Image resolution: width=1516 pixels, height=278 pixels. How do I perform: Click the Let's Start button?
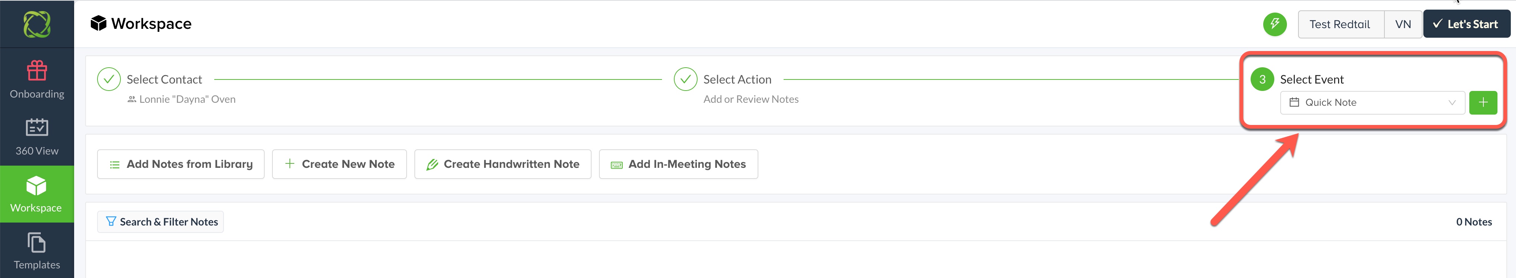click(x=1466, y=24)
